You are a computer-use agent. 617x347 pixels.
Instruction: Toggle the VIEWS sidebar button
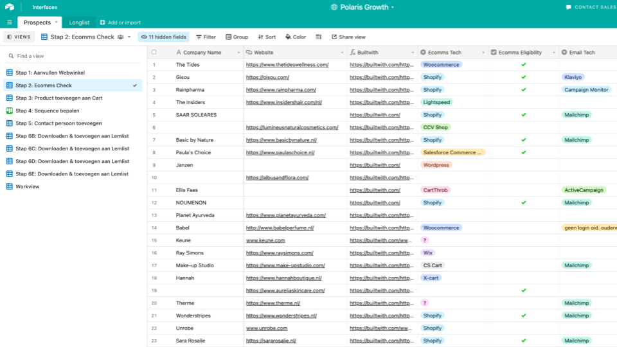tap(19, 37)
